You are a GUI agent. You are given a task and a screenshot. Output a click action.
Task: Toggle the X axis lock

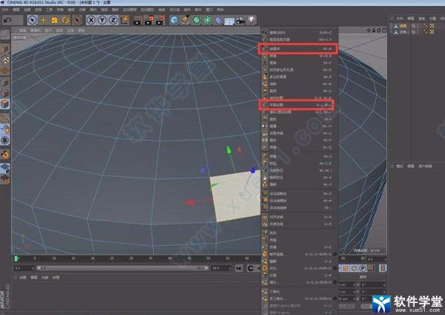tap(91, 20)
